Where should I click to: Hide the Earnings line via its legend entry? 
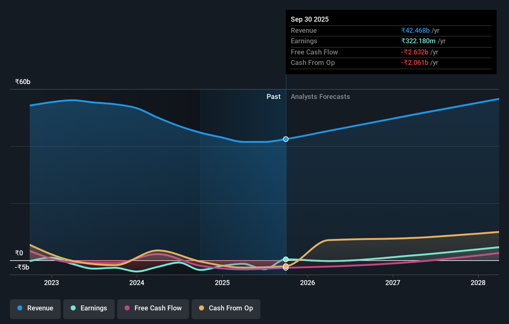tap(89, 308)
